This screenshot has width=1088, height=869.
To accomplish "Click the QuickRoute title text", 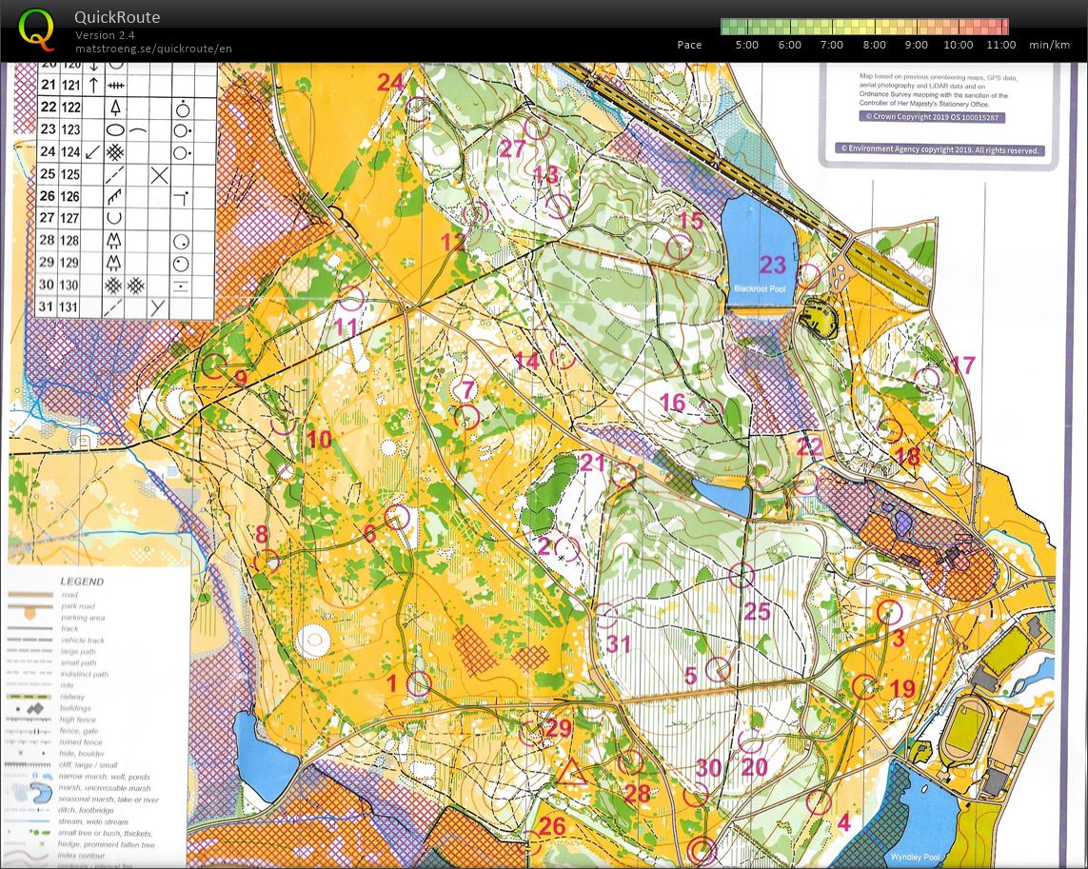I will coord(117,17).
